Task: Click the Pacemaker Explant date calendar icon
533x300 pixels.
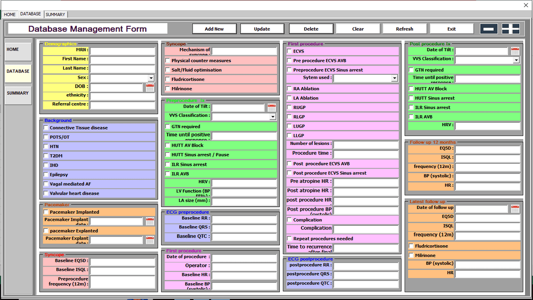Action: (x=150, y=240)
